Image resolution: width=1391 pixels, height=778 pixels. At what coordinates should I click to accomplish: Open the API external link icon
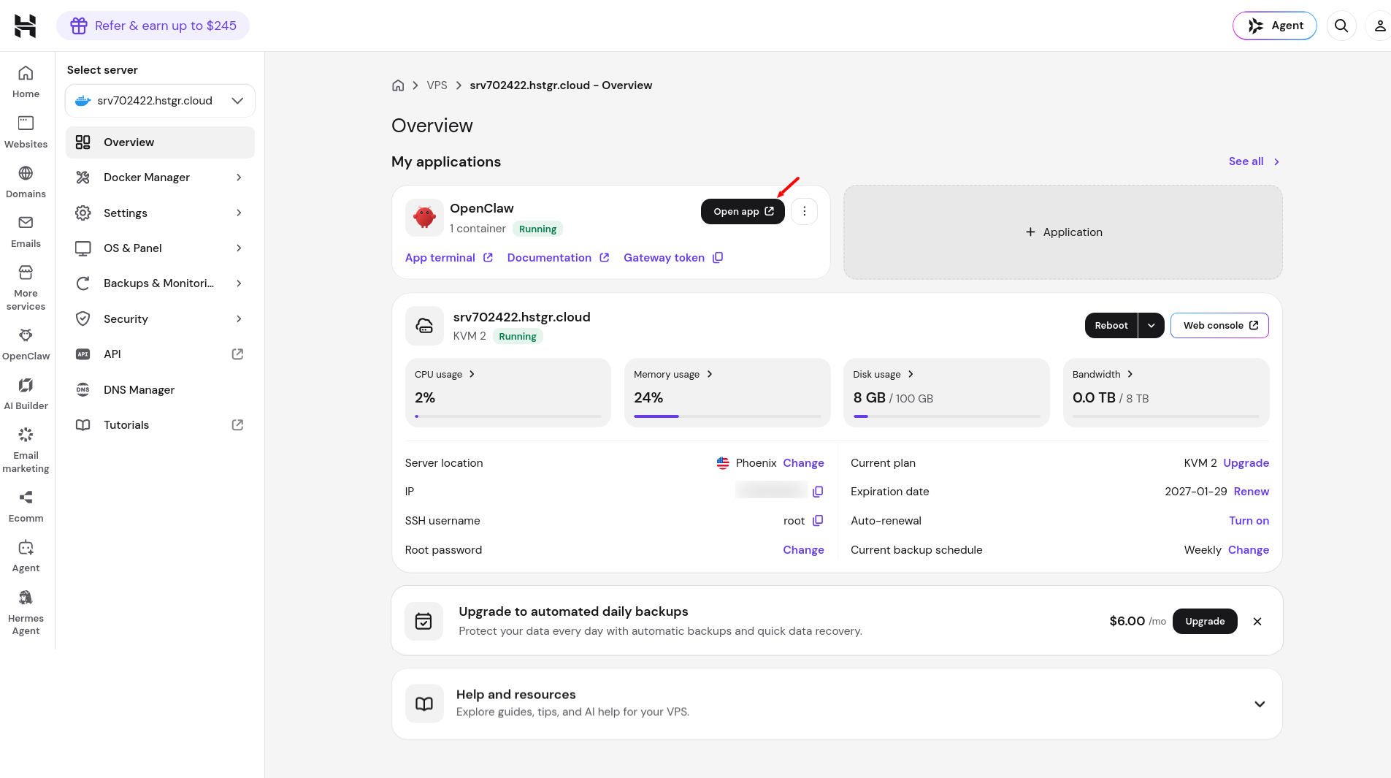click(x=237, y=354)
